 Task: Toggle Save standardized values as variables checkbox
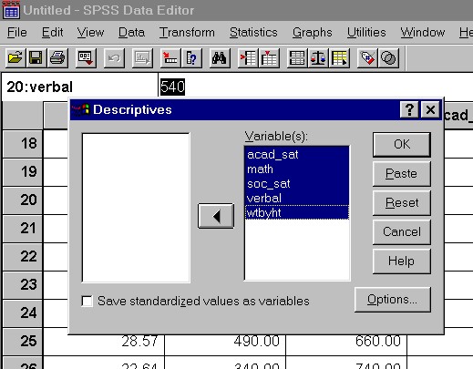(x=87, y=301)
